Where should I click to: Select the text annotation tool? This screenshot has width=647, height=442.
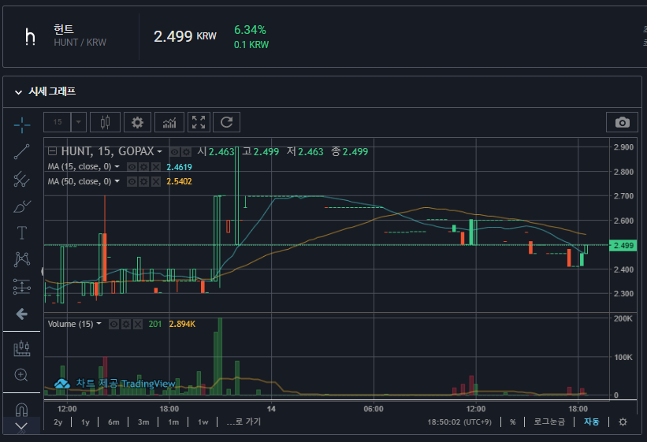tap(21, 232)
